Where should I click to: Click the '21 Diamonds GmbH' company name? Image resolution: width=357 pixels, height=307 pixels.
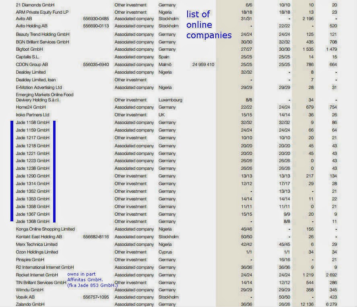click(35, 5)
